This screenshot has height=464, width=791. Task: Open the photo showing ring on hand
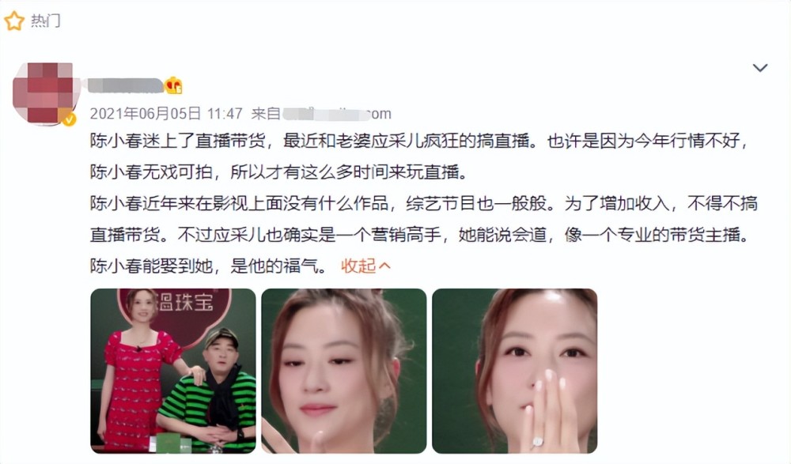[x=515, y=371]
